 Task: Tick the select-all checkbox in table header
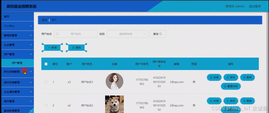(46, 64)
